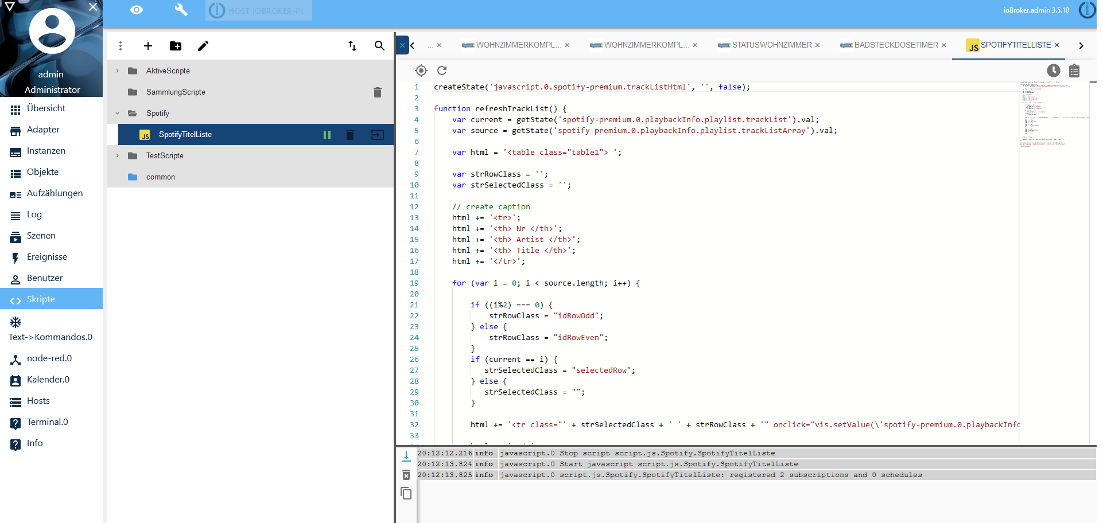Expand the TestScripte folder
This screenshot has height=523, width=1103.
tap(118, 155)
